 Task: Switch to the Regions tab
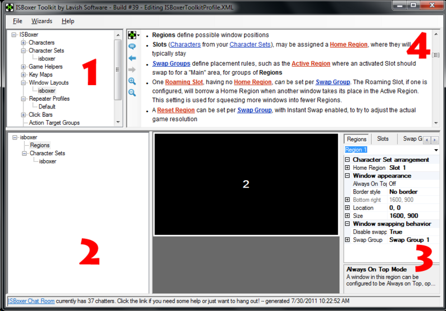coord(356,139)
